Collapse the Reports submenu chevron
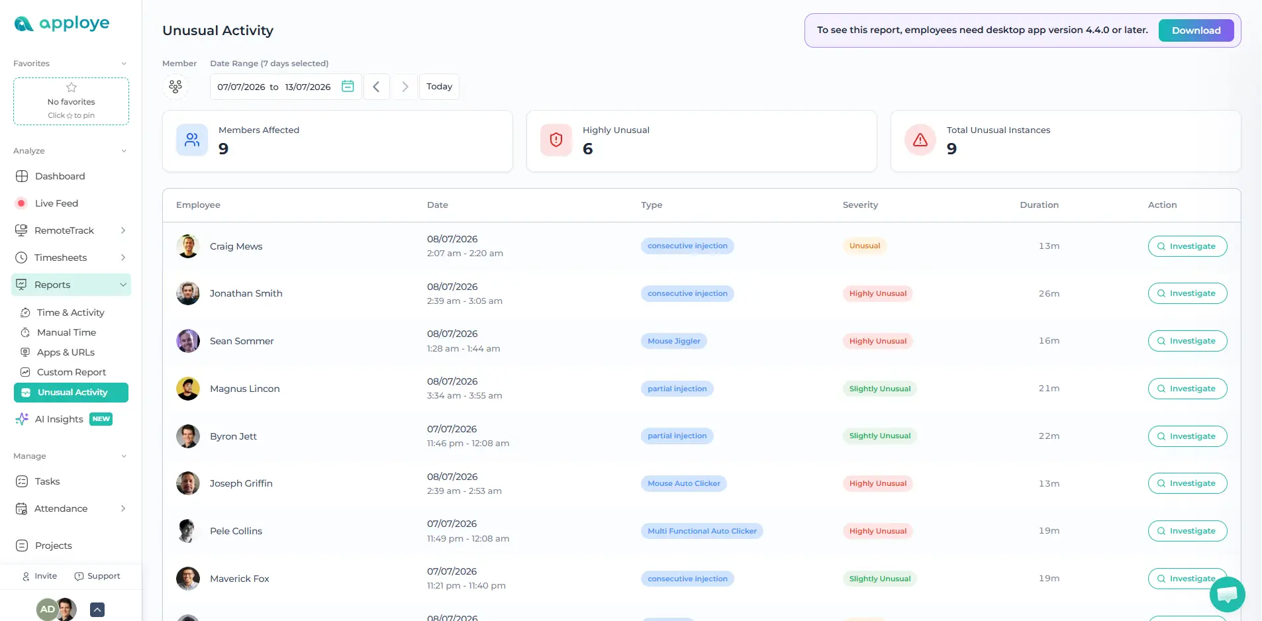The width and height of the screenshot is (1262, 621). [123, 285]
